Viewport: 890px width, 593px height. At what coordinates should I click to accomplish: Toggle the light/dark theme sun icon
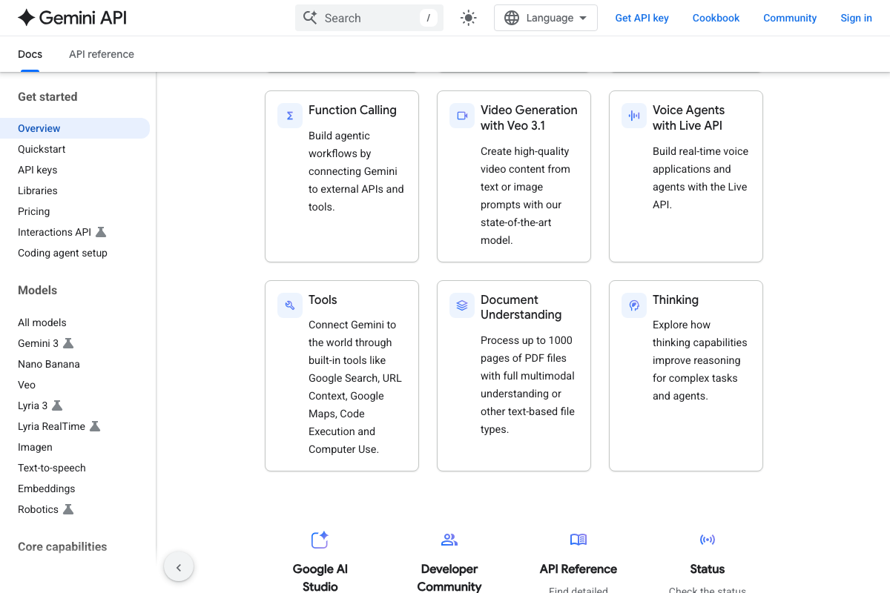coord(468,18)
